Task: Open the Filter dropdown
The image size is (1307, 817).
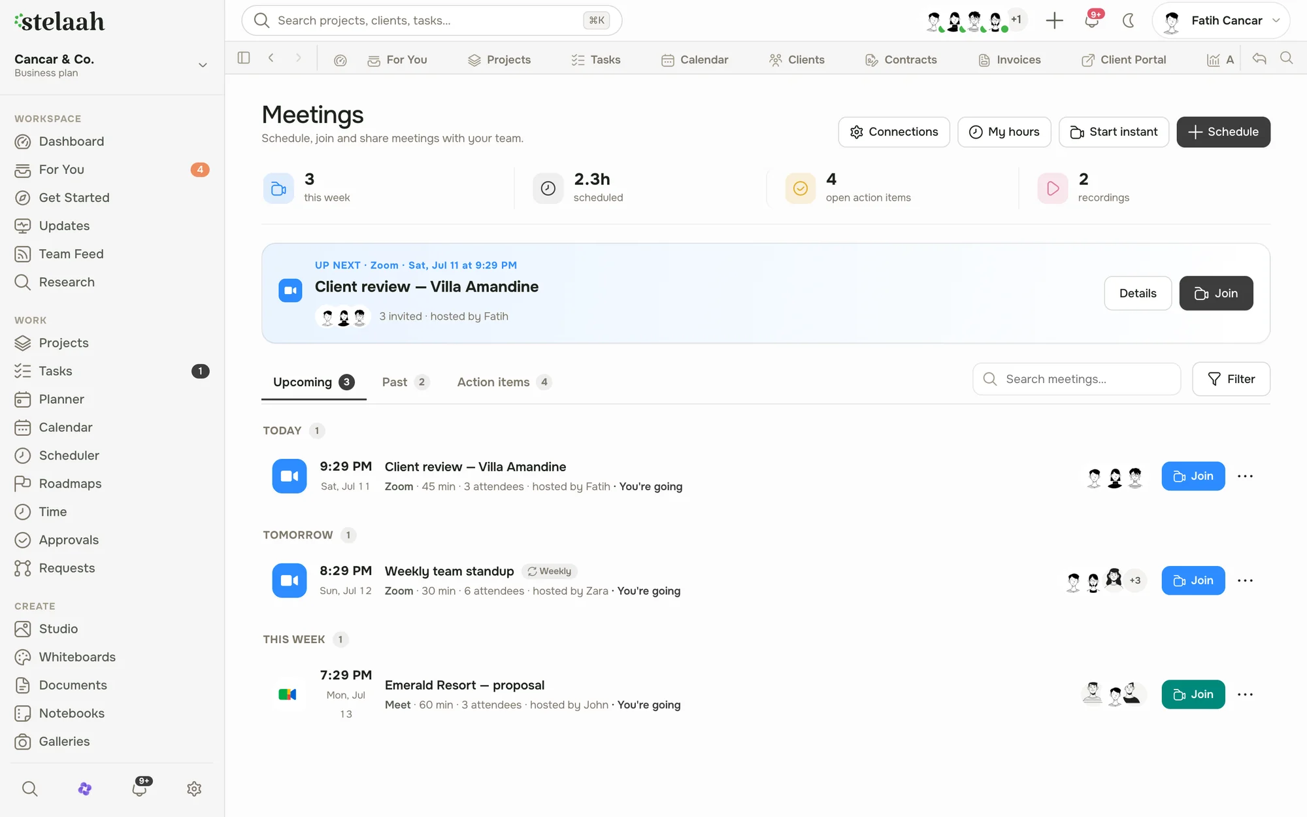Action: (1231, 379)
